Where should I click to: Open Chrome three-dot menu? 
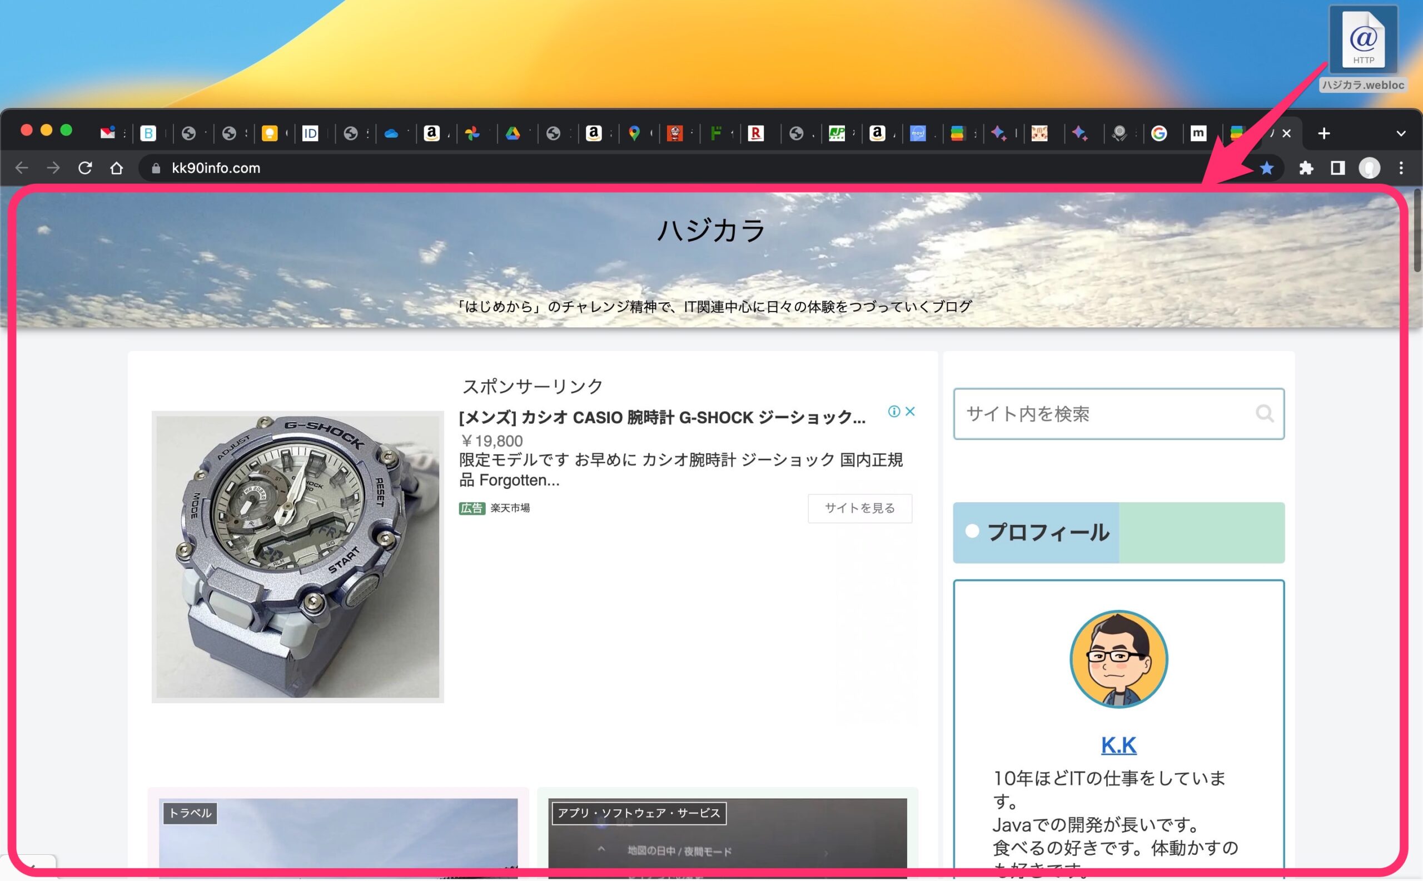click(1401, 168)
